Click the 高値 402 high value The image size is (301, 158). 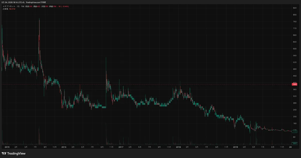pos(37,6)
